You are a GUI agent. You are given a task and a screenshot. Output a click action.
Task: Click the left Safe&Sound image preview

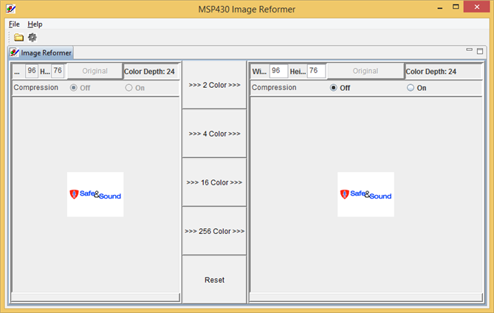pos(95,194)
